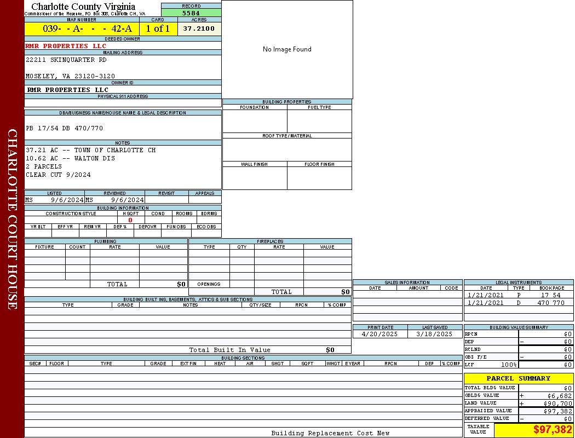Click deeded owner RMR PROPERTIES LLC in red
575x438 pixels.
66,46
